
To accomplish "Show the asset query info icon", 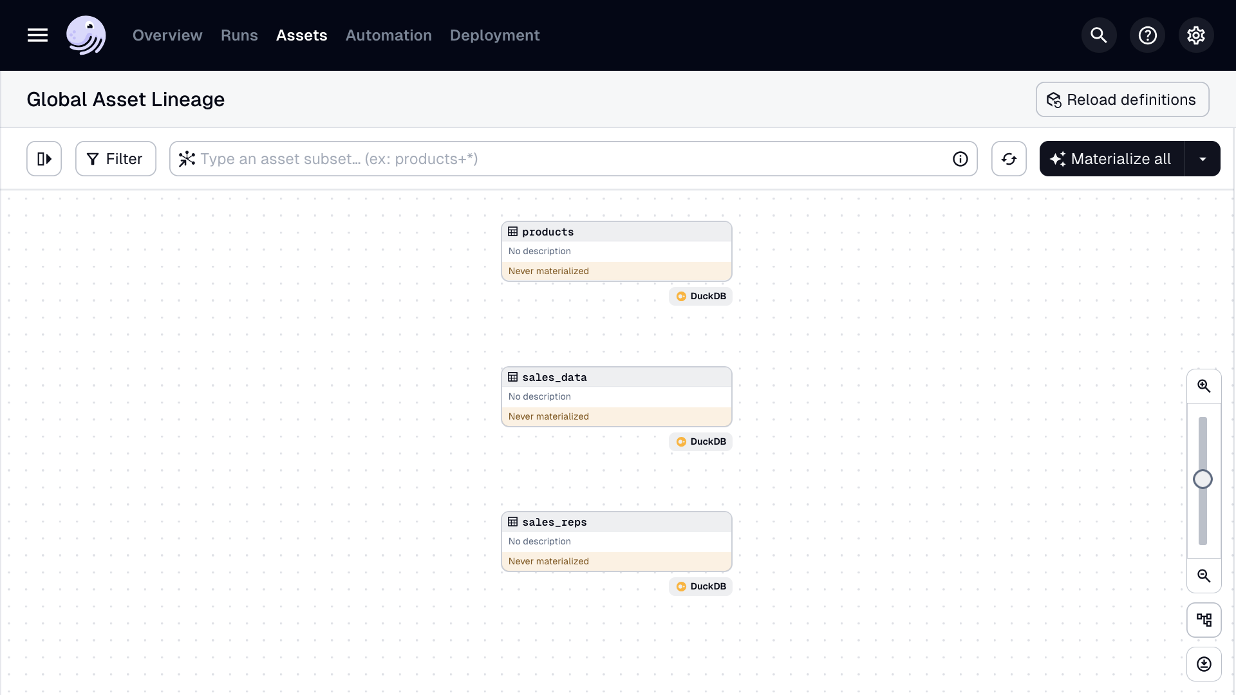I will tap(960, 159).
